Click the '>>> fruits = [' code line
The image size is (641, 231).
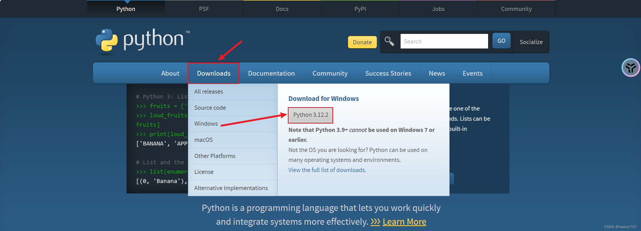coord(162,106)
